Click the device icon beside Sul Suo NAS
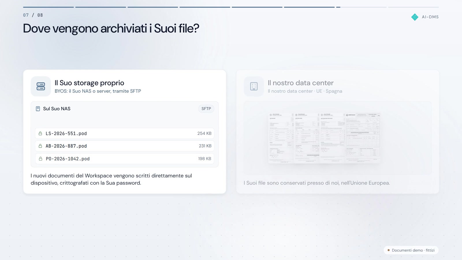462x260 pixels. pyautogui.click(x=38, y=109)
